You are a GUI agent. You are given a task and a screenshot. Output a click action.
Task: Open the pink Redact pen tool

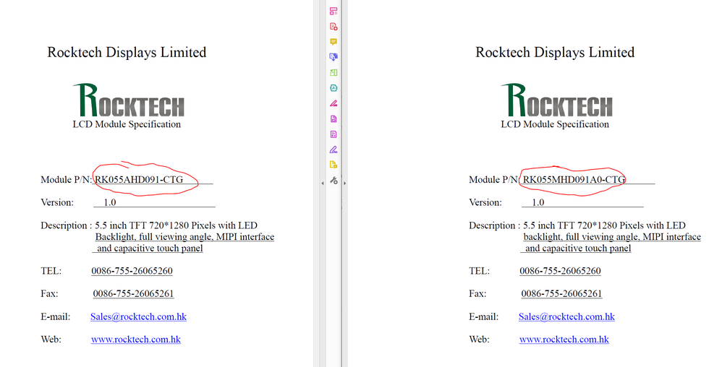point(334,103)
